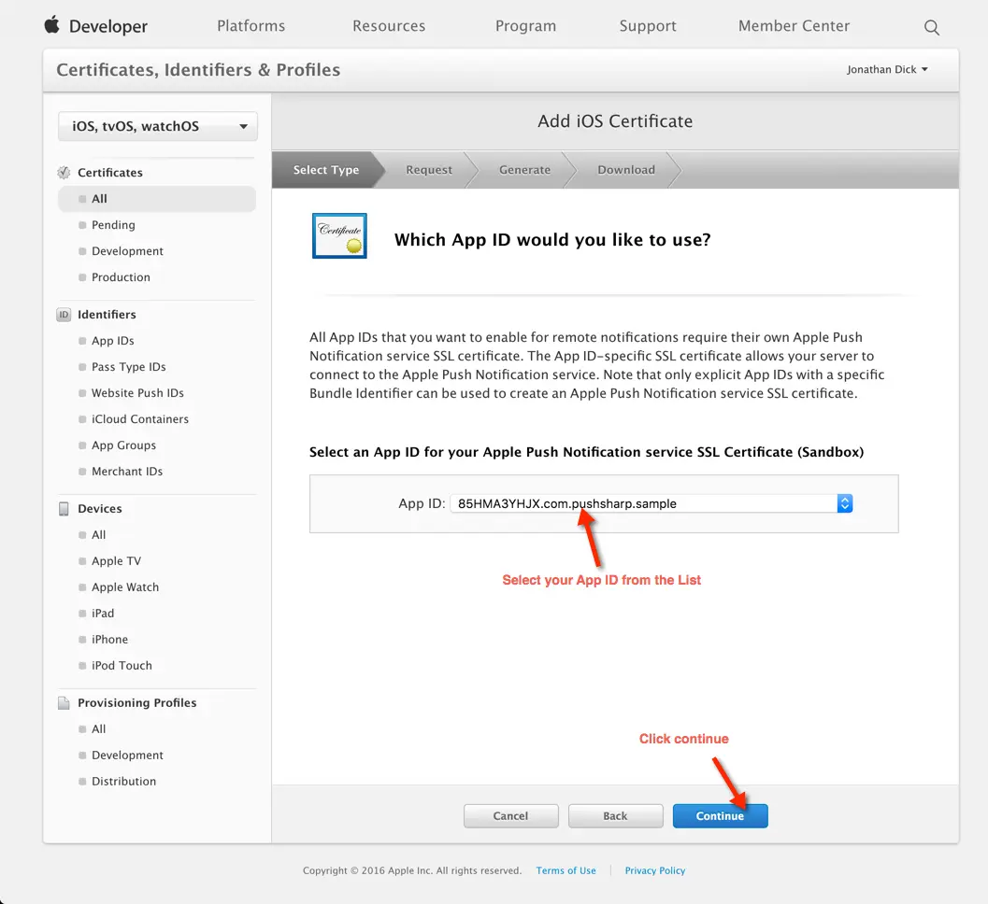Click the Certificates section heading
The height and width of the screenshot is (904, 988).
110,173
